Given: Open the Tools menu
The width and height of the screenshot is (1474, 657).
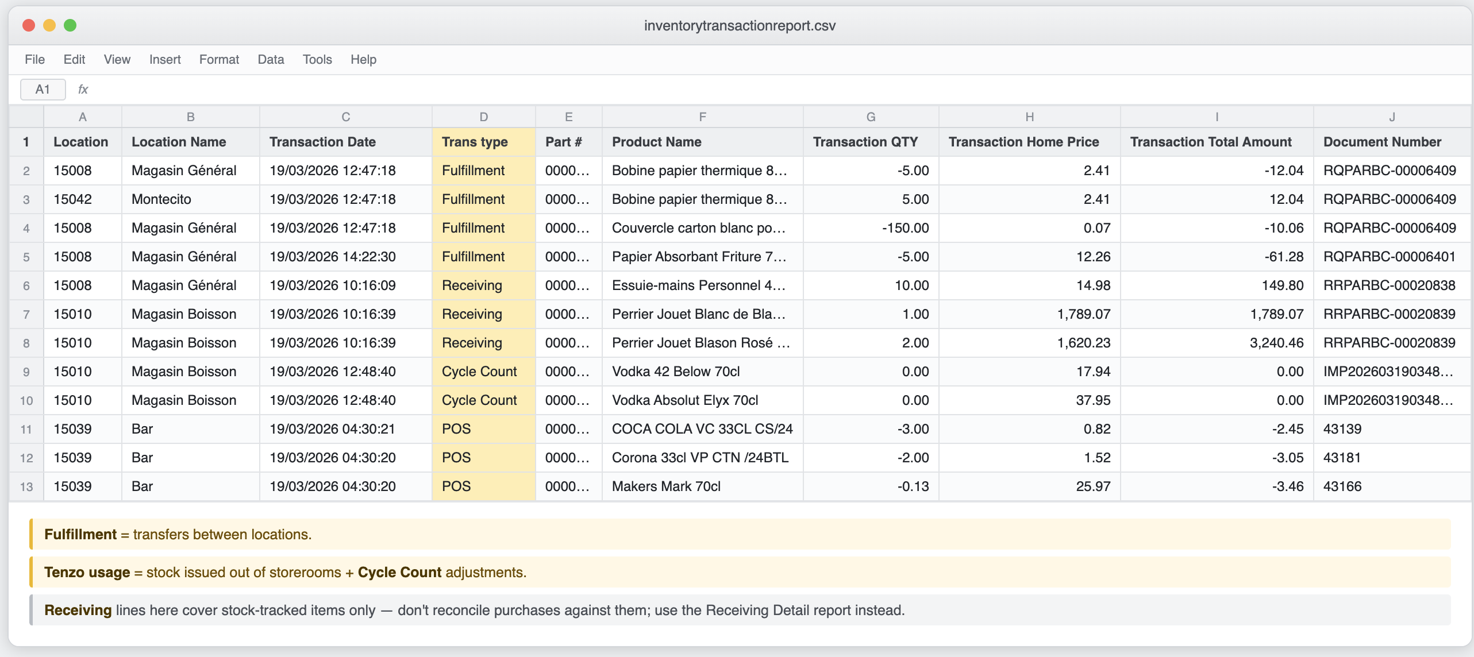Looking at the screenshot, I should coord(317,60).
